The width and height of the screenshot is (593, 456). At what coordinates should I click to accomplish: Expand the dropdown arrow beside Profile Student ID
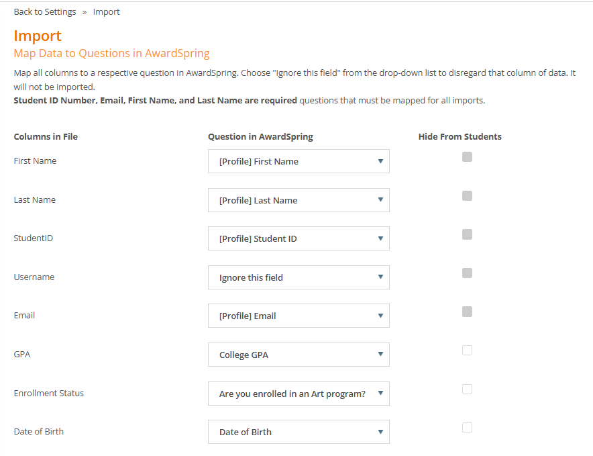click(x=380, y=238)
